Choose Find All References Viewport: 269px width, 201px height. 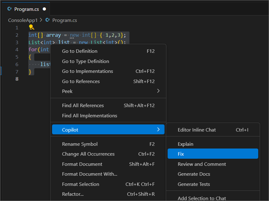click(108, 105)
